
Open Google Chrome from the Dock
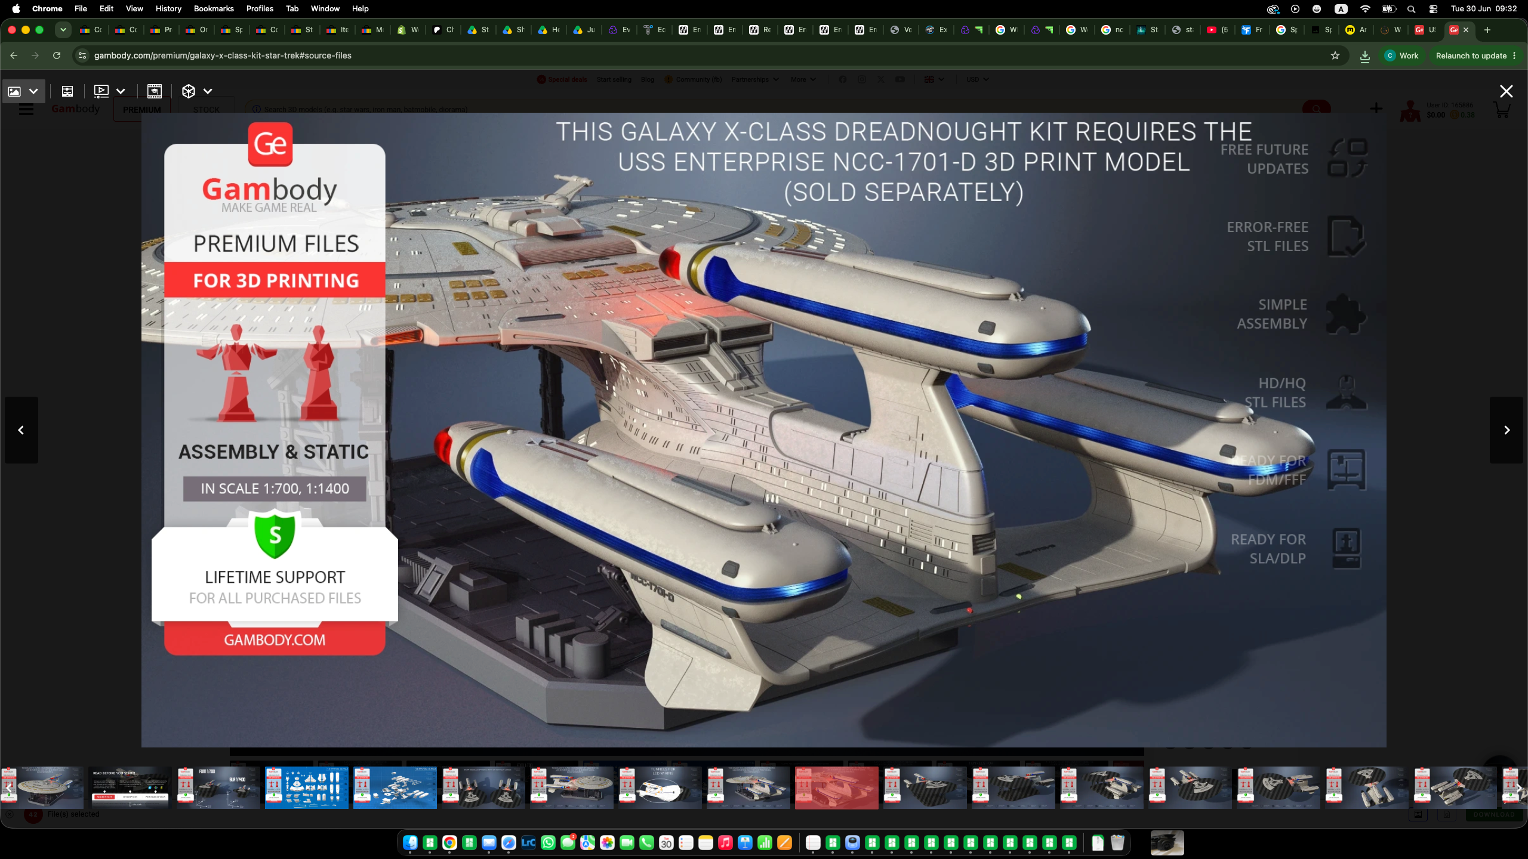pos(449,843)
